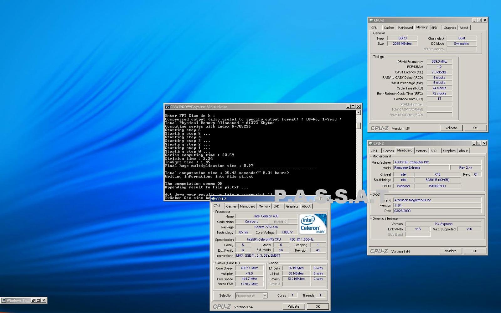Click Validate in the Mainboard CPU-Z window
Image resolution: width=501 pixels, height=313 pixels.
point(451,251)
